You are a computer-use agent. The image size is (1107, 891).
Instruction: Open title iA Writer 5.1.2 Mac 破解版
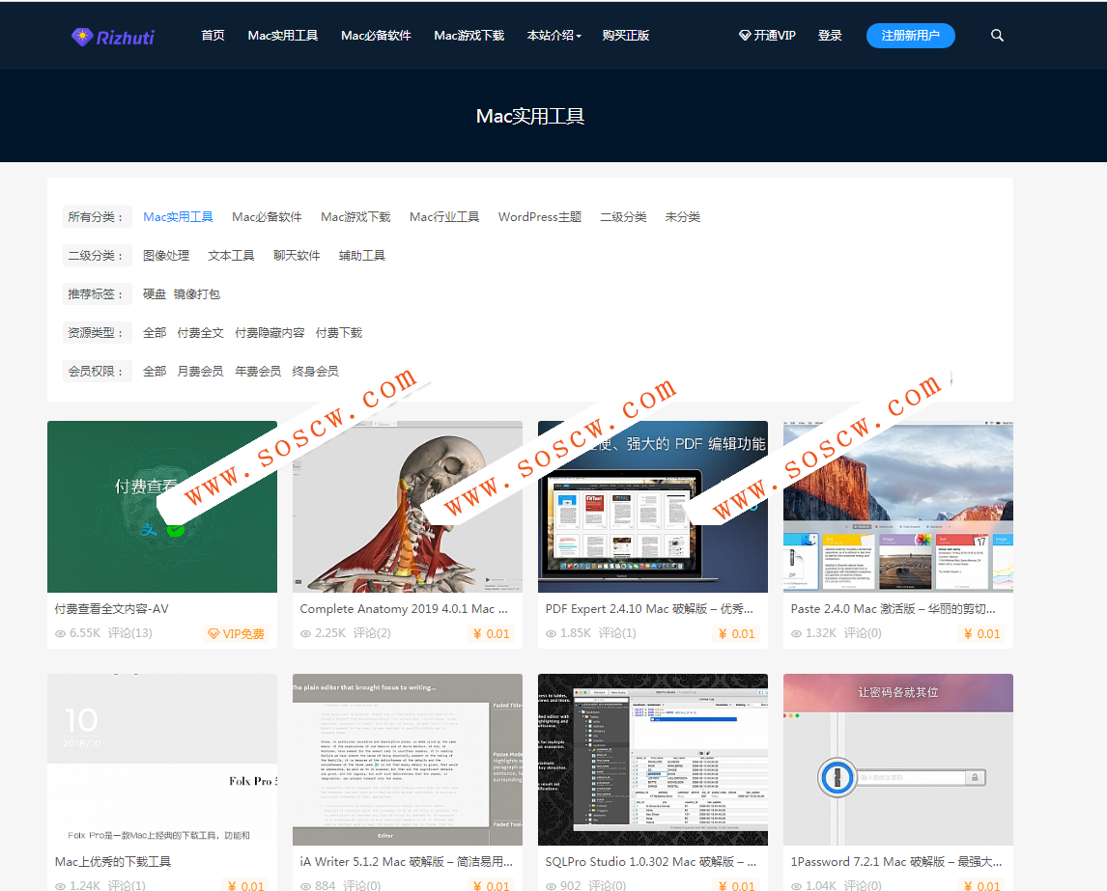[407, 861]
